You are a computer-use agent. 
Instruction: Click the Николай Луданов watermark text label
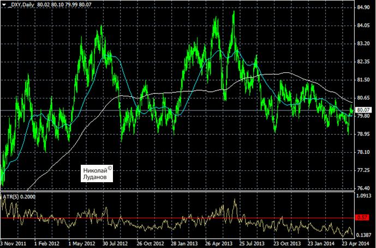pos(94,173)
